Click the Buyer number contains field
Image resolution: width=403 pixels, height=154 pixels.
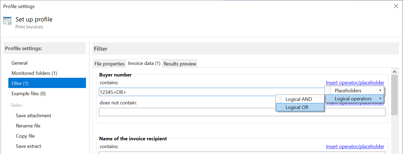coord(212,92)
